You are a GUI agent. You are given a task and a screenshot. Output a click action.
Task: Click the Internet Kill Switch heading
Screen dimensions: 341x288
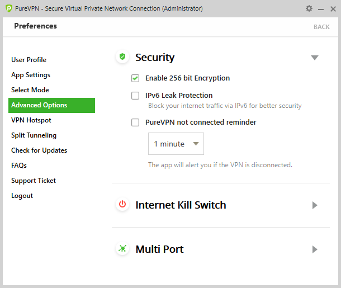181,205
